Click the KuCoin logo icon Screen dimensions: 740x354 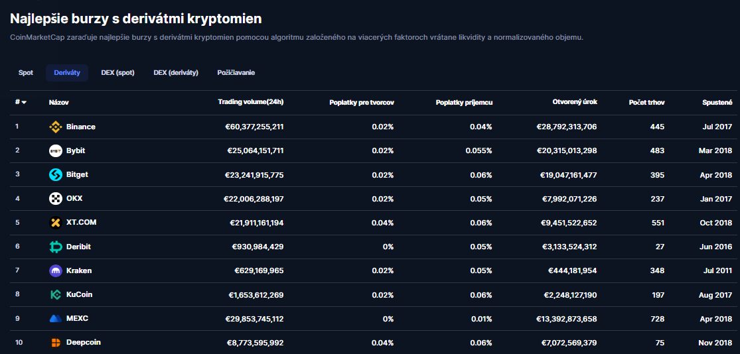click(56, 294)
